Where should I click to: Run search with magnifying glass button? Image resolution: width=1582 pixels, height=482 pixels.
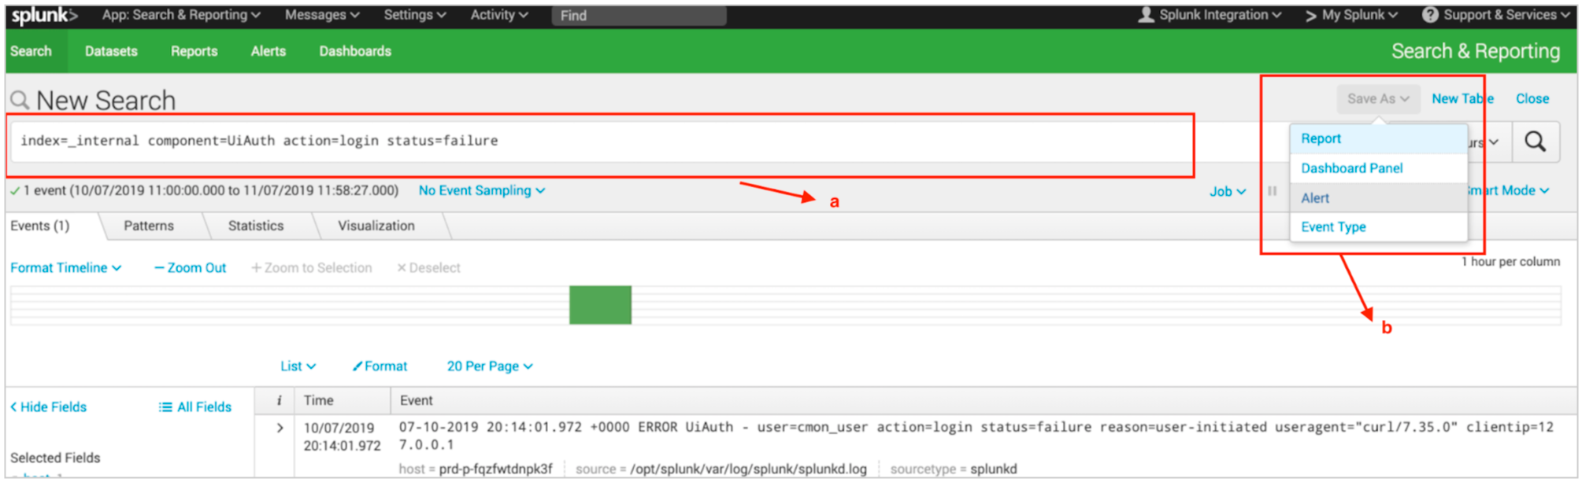(1535, 142)
